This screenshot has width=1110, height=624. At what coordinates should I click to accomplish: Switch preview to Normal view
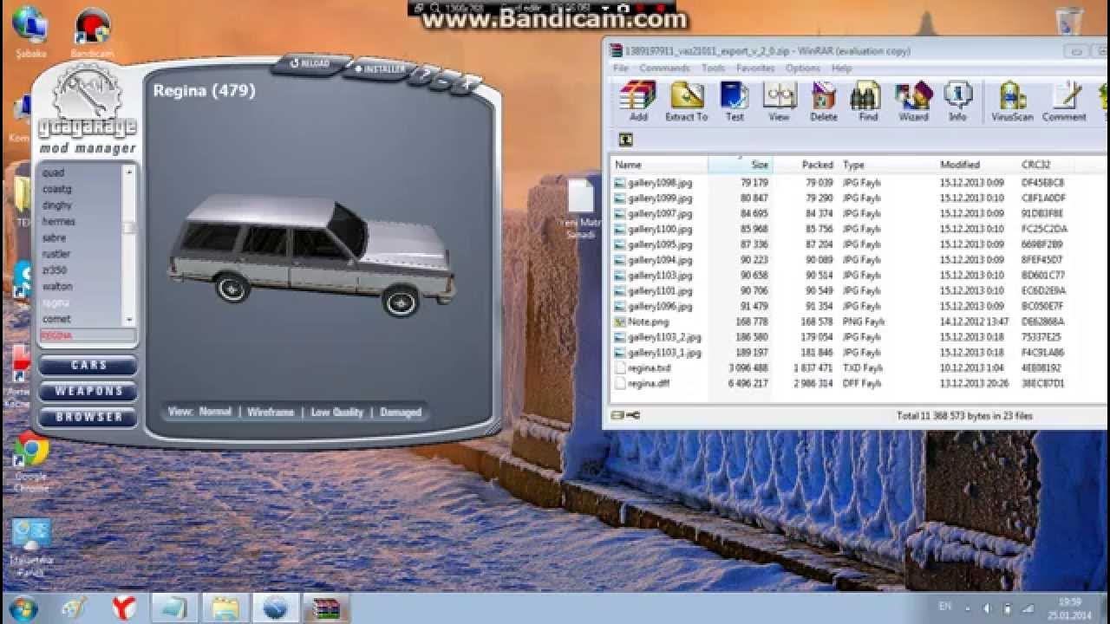[x=215, y=413]
